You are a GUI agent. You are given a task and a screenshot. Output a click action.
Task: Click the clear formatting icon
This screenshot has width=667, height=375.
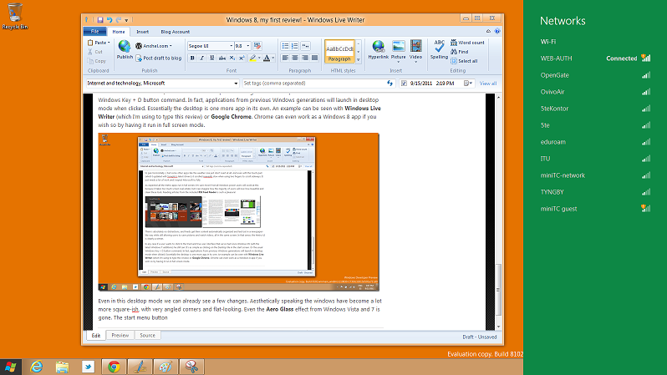(x=257, y=46)
